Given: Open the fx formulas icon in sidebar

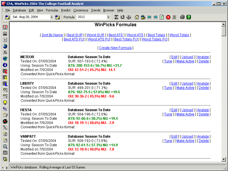Looking at the screenshot, I should tap(5, 52).
